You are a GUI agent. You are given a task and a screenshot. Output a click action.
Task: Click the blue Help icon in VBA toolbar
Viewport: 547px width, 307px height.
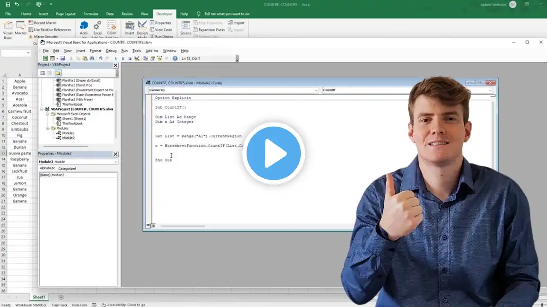pos(175,58)
